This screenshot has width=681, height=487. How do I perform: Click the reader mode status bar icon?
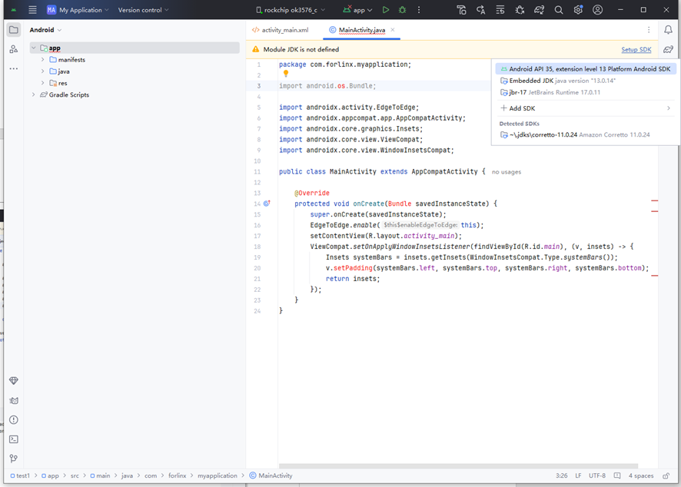[x=617, y=475]
